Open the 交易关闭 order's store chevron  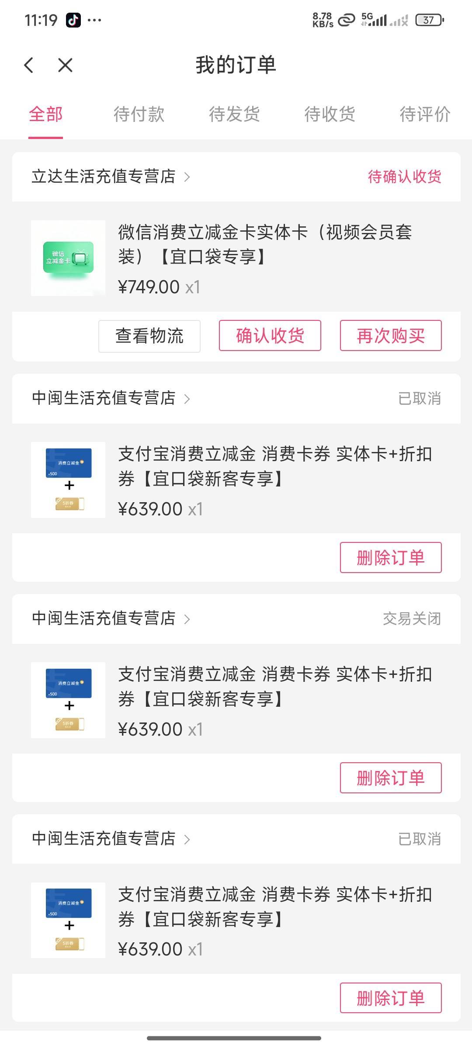[x=187, y=619]
